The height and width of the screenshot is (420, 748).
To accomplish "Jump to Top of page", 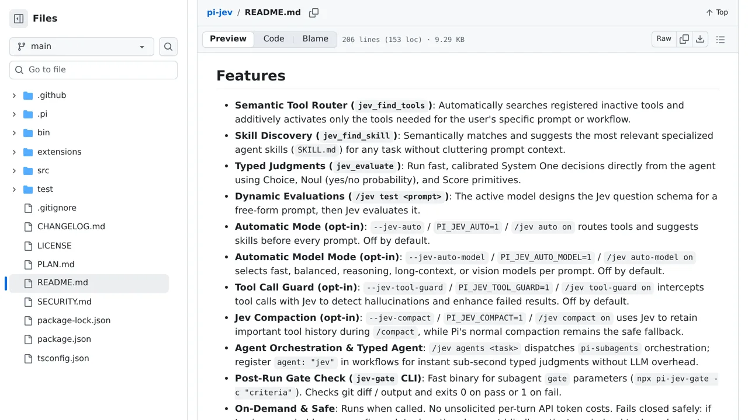I will pos(716,12).
